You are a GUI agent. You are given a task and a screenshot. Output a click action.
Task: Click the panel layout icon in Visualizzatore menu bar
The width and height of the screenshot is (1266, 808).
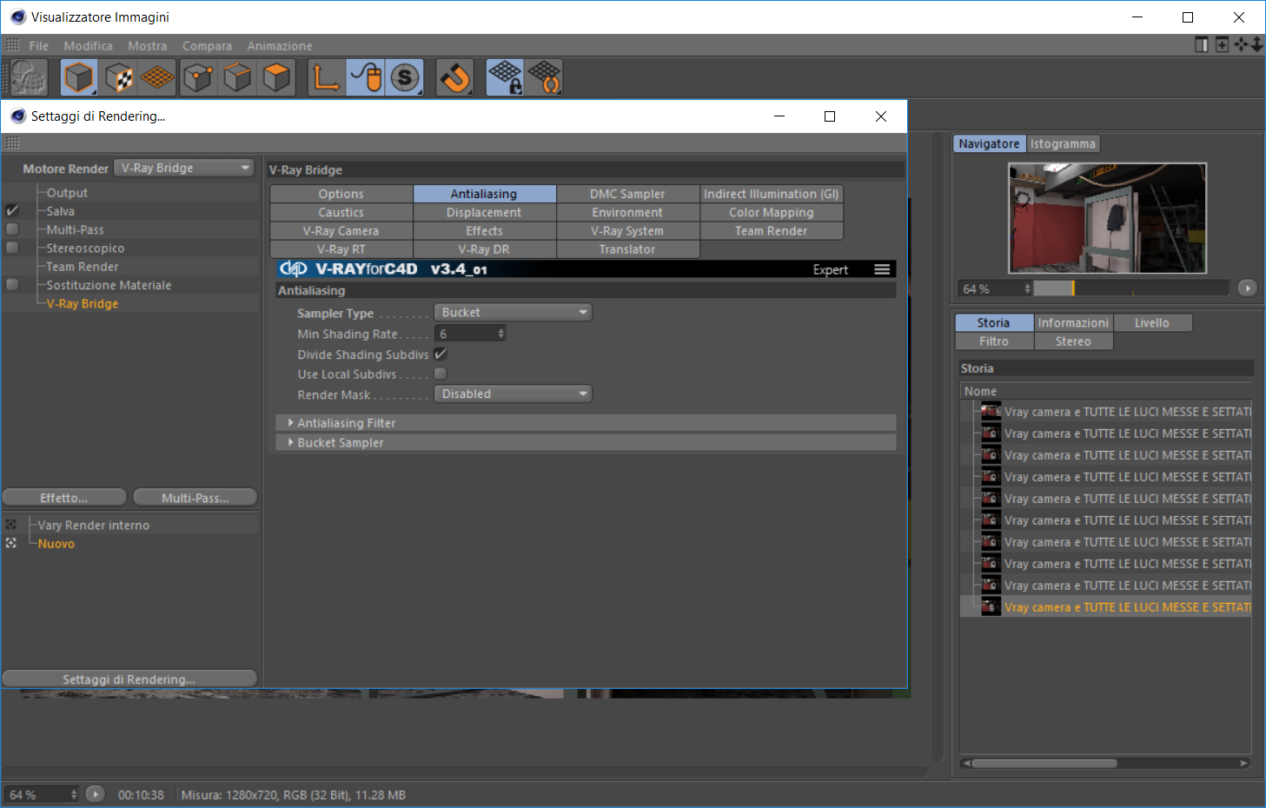1201,44
